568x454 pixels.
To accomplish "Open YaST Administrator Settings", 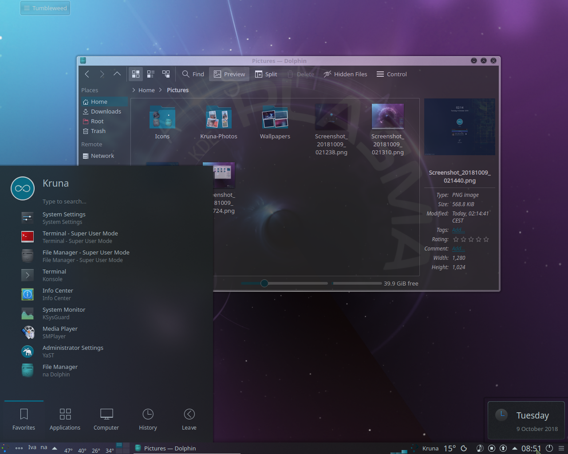I will tap(106, 351).
